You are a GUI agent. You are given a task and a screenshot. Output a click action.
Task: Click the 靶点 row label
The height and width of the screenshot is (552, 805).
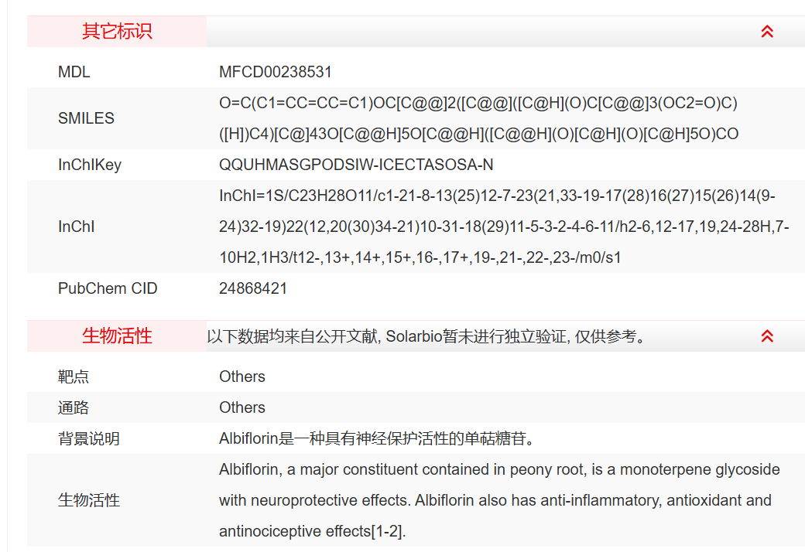(74, 377)
